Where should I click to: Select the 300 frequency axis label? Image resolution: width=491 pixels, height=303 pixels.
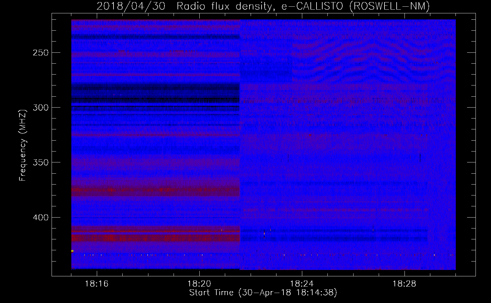click(41, 108)
